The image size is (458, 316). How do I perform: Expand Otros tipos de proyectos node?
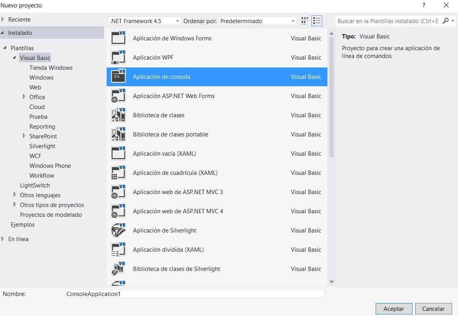[15, 204]
